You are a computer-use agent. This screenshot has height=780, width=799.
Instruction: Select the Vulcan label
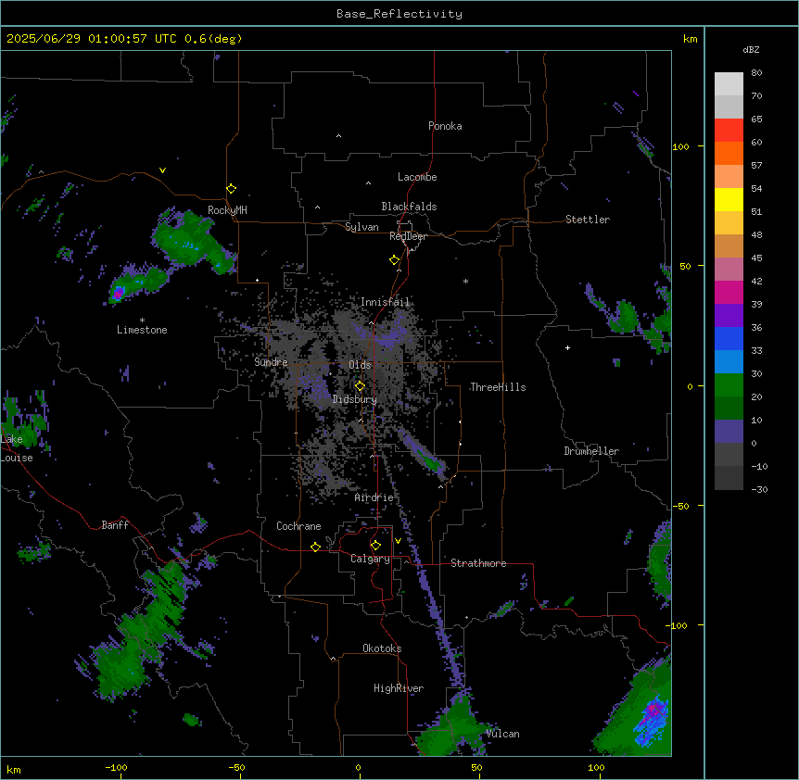point(502,734)
